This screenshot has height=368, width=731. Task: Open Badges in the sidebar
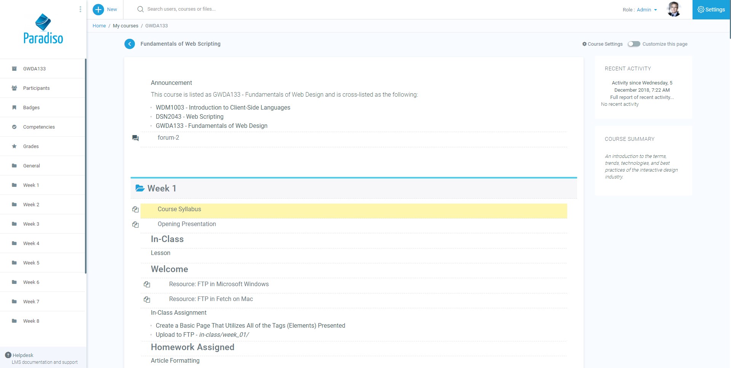[x=31, y=108]
